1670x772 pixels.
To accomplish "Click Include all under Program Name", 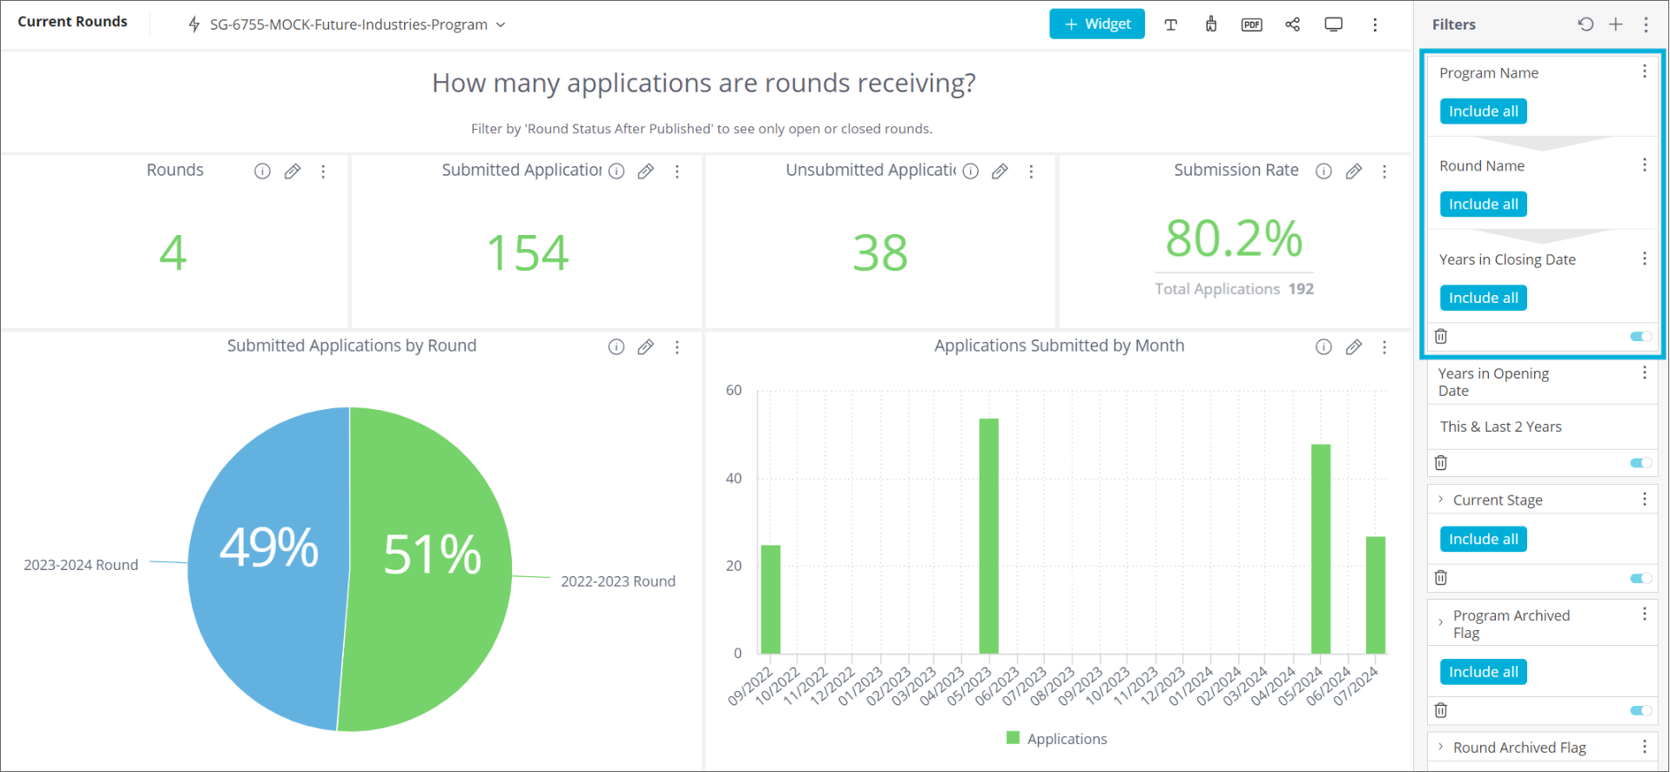I will pos(1483,111).
